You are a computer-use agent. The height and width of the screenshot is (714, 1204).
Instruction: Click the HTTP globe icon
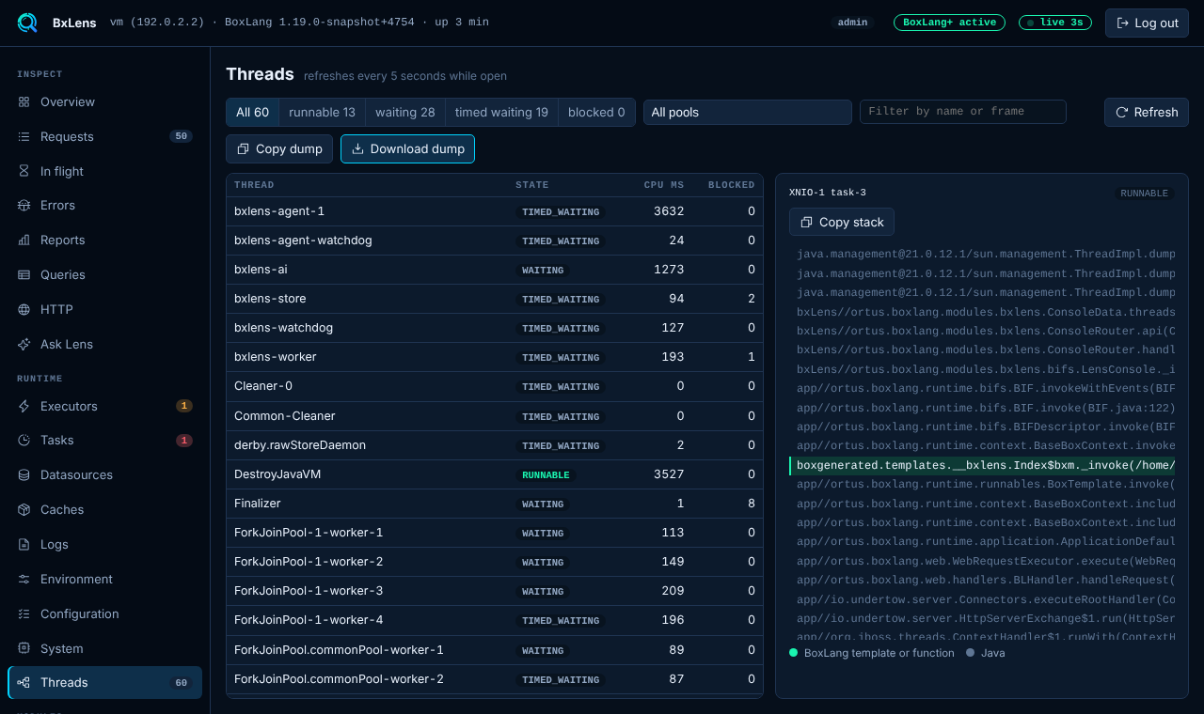[x=24, y=309]
